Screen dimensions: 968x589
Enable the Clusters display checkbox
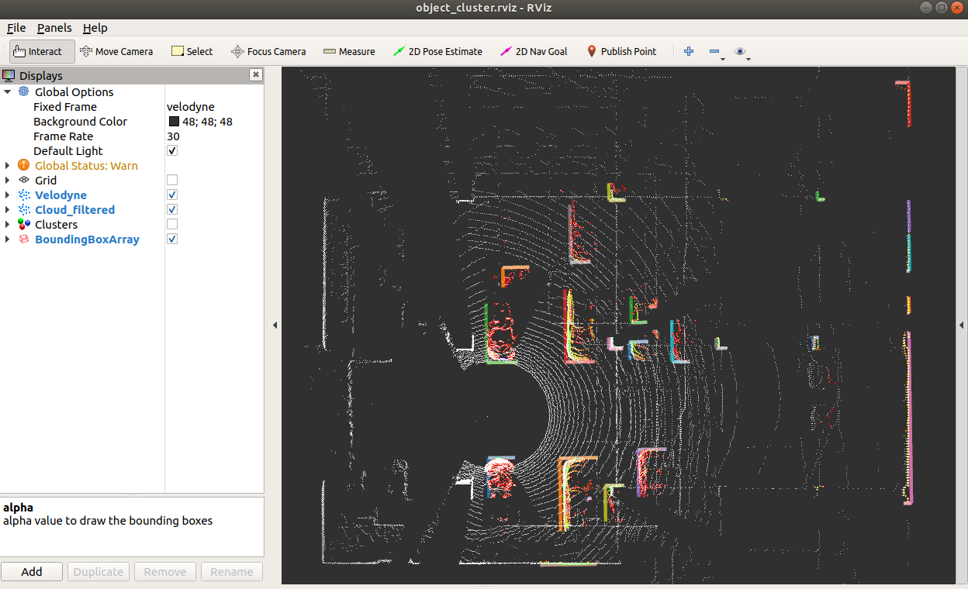[x=172, y=225]
